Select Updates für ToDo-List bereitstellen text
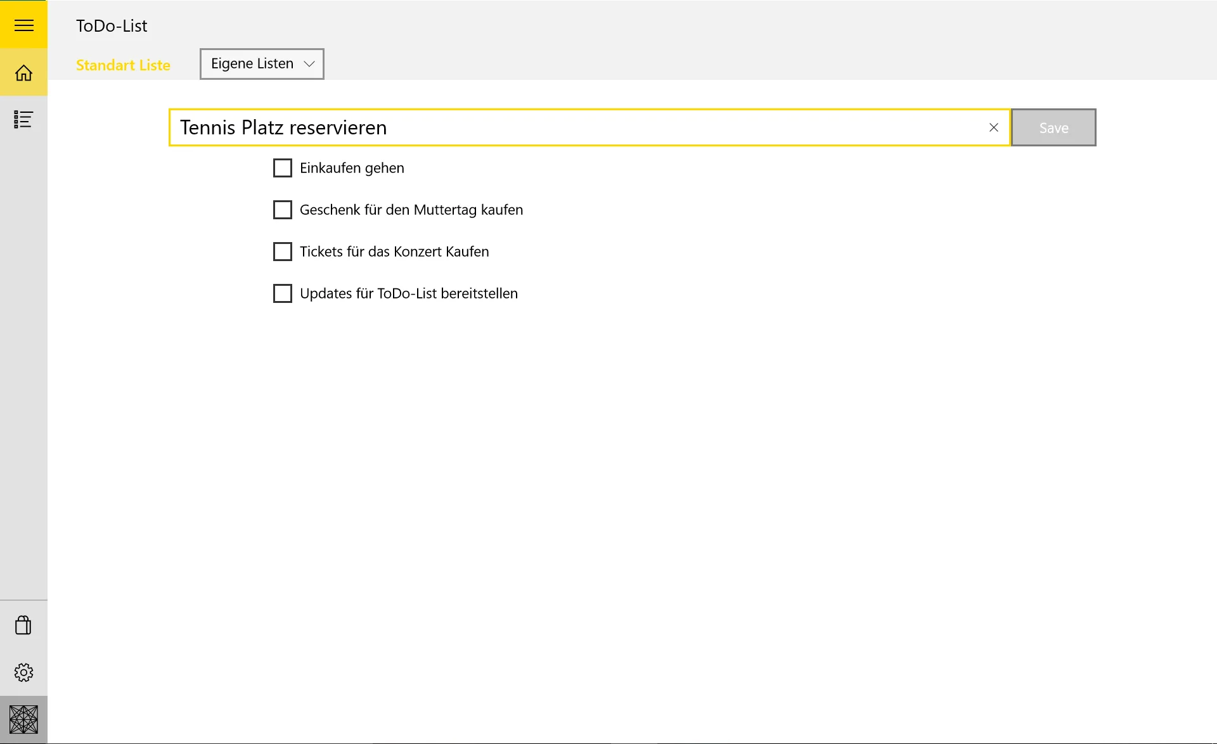Viewport: 1217px width, 744px height. tap(409, 293)
